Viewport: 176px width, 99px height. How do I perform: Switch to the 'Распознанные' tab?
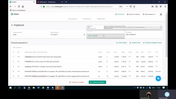[x=87, y=19]
